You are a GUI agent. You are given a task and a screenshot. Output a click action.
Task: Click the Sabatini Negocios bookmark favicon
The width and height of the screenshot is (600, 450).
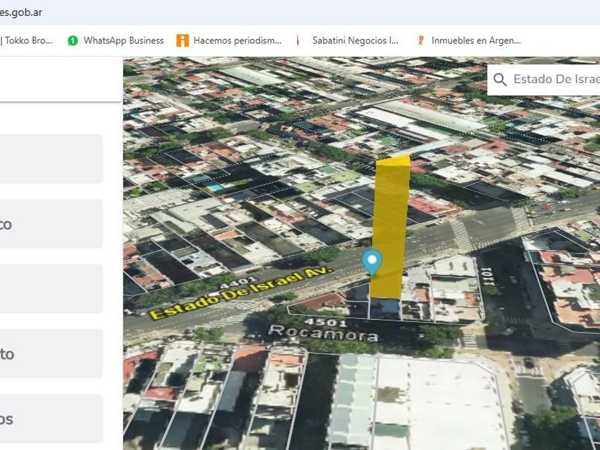(299, 41)
